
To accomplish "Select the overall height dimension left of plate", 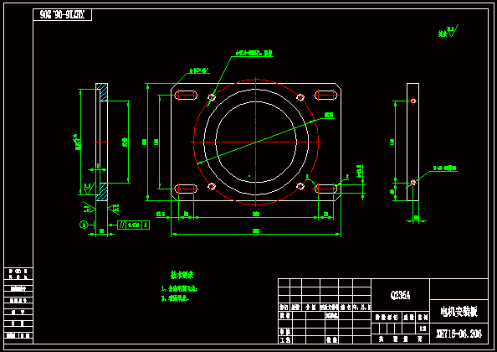I will click(x=145, y=142).
